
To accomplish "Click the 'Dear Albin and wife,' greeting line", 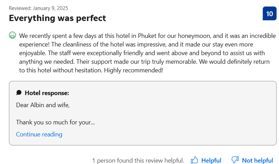I will [x=43, y=105].
